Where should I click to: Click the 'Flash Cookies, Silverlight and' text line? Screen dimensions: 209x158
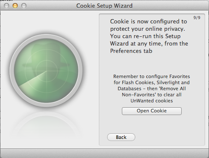[x=151, y=82]
